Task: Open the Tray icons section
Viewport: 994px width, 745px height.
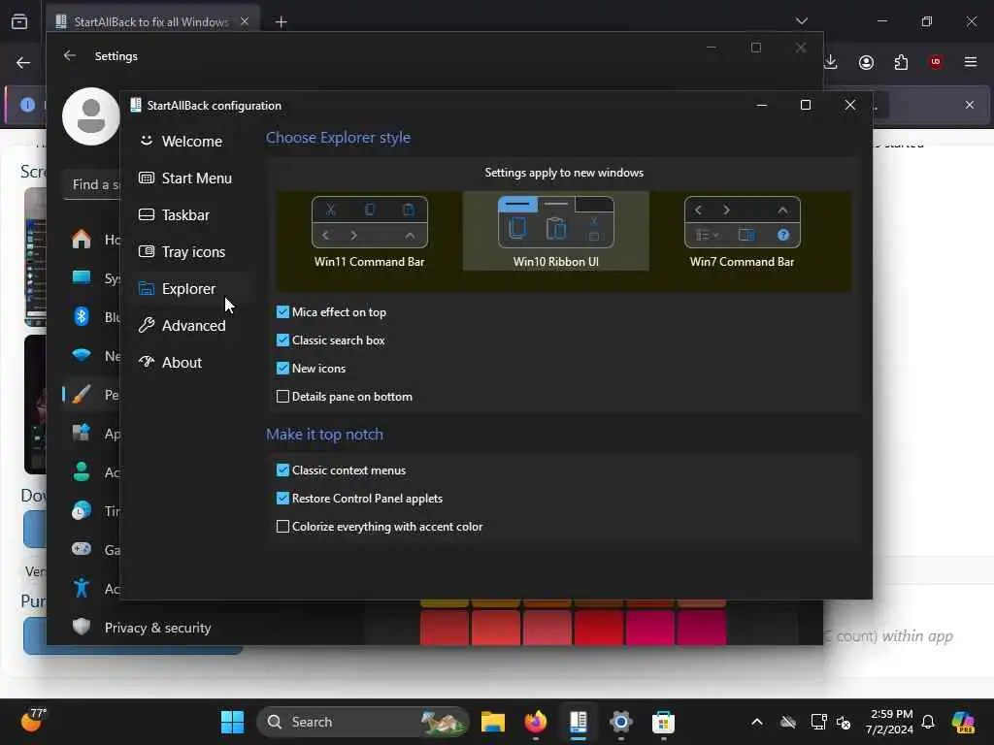Action: click(x=191, y=251)
